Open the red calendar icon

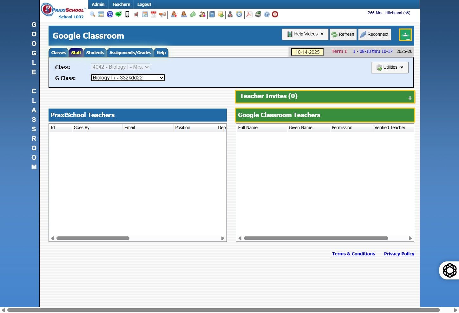[x=154, y=14]
